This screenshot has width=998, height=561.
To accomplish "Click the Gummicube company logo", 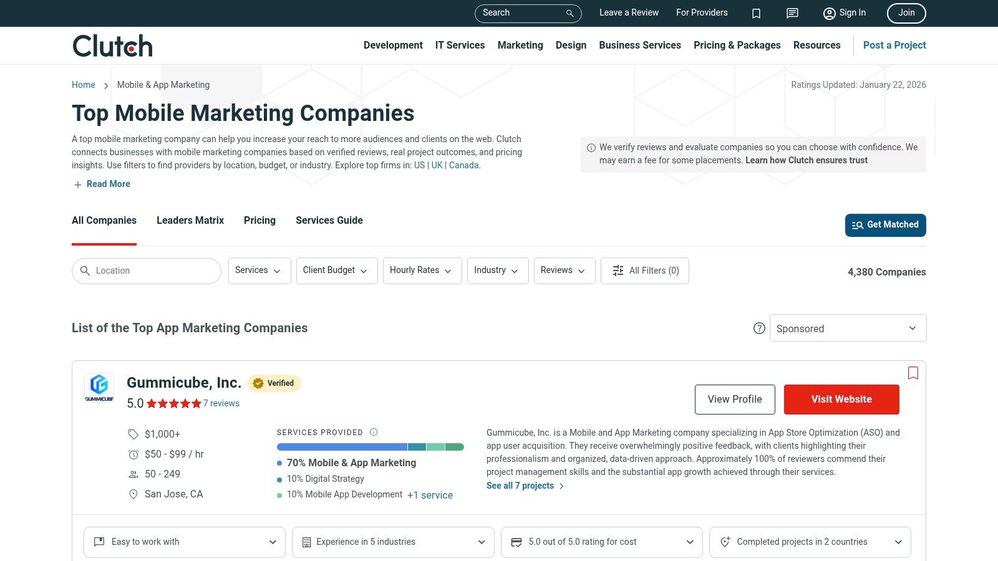I will pos(99,387).
